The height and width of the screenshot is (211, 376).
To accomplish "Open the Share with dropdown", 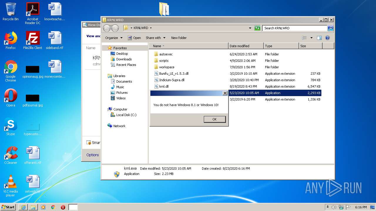I will 156,38.
